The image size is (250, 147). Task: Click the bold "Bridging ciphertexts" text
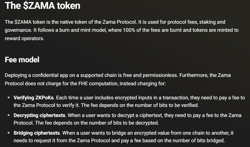click(x=37, y=133)
